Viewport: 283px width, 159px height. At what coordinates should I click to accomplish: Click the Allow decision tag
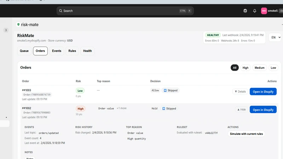(x=155, y=90)
